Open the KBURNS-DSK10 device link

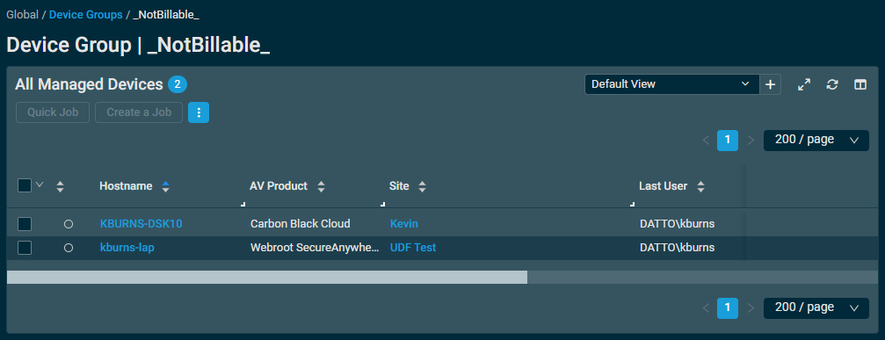click(x=141, y=224)
